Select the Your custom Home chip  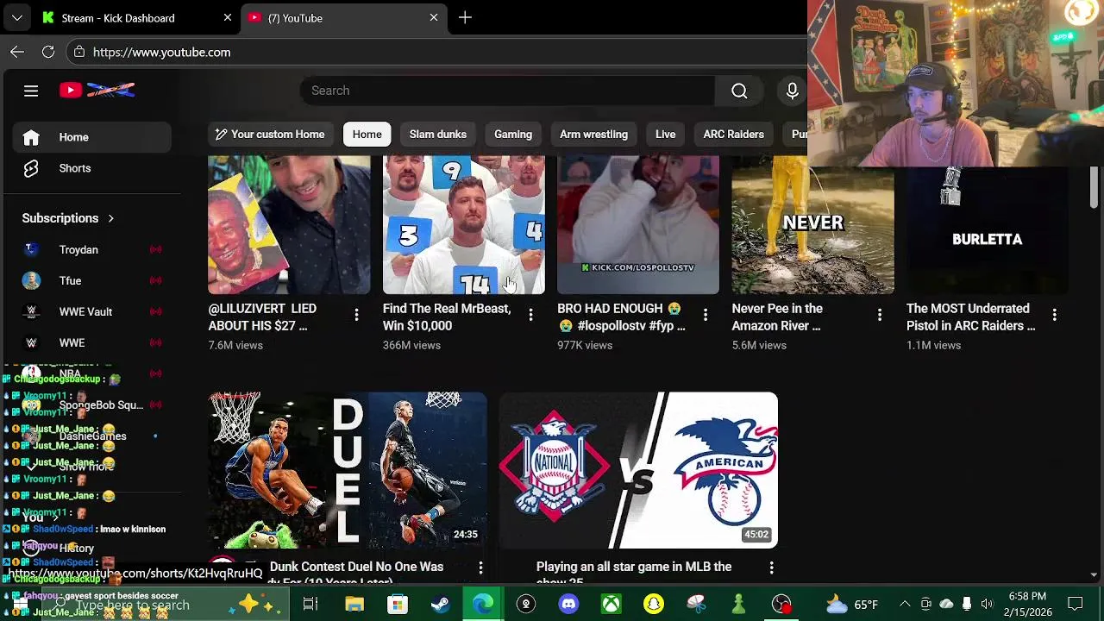(x=270, y=135)
